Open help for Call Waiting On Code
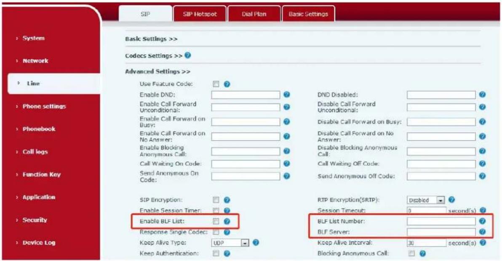Viewport: 502px width, 261px height. click(x=287, y=163)
